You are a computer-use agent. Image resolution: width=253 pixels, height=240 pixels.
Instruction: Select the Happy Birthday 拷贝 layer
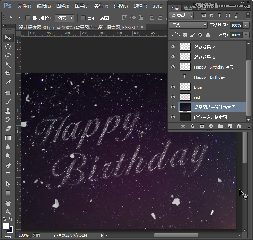point(207,67)
